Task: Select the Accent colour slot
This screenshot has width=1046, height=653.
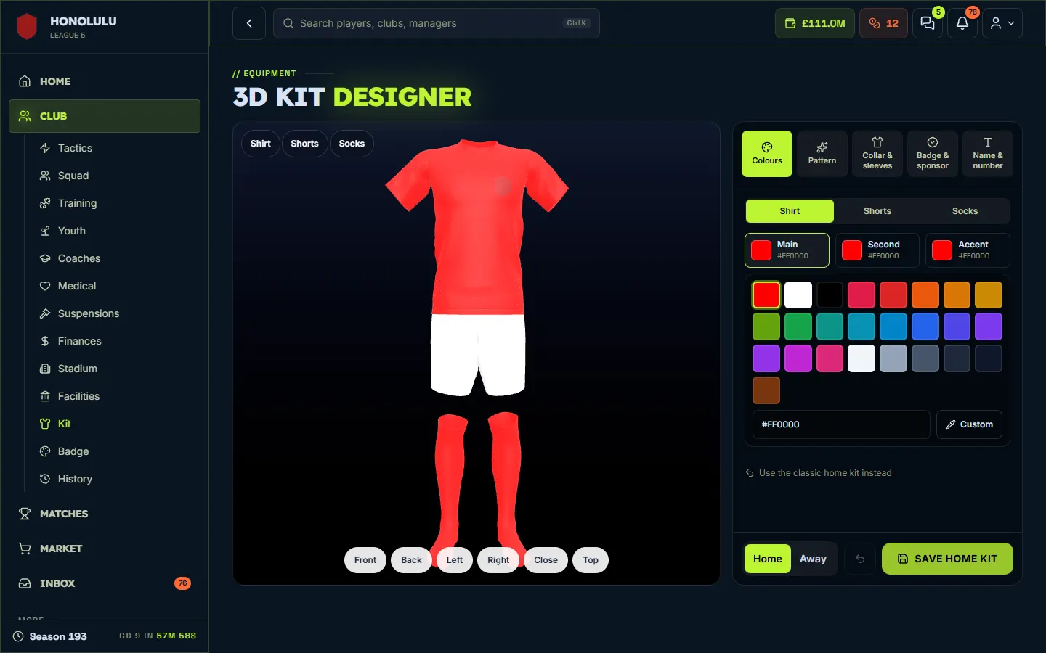Action: 968,250
